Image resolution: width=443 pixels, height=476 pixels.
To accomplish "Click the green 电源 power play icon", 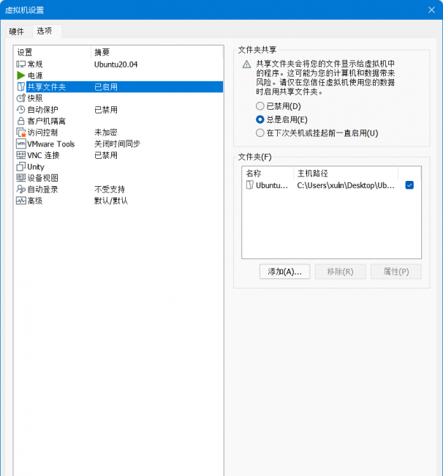I will pos(20,75).
